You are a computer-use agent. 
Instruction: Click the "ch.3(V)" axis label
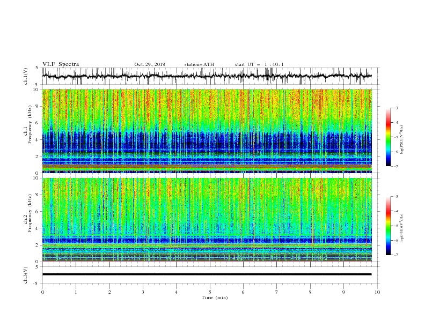tap(26, 275)
